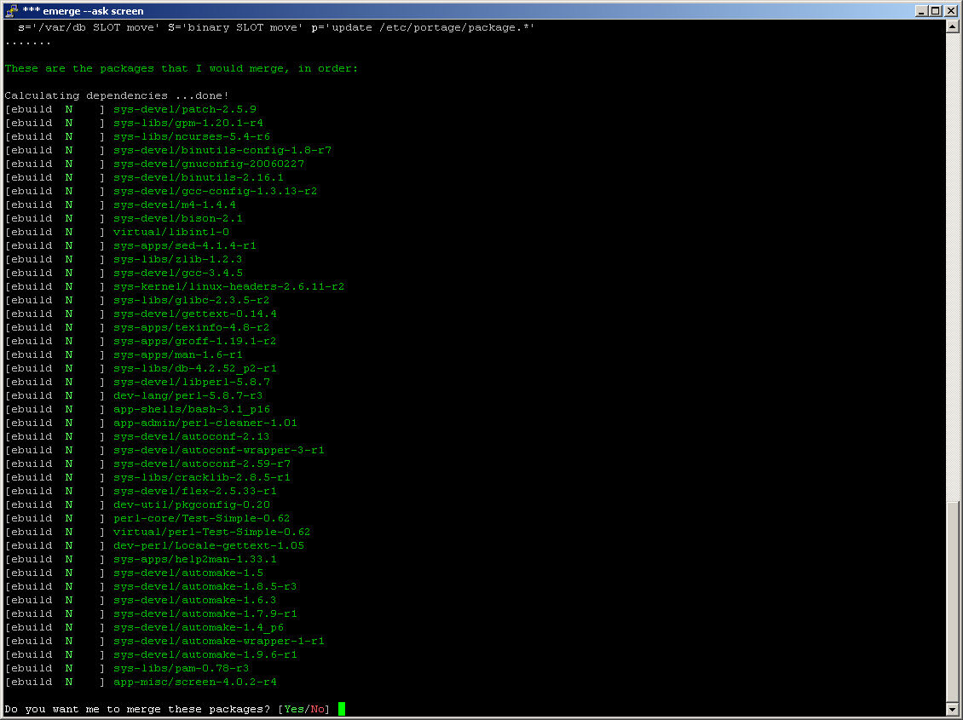Click 'sys-devel/gcc-3.4.5' package
This screenshot has width=963, height=720.
178,273
